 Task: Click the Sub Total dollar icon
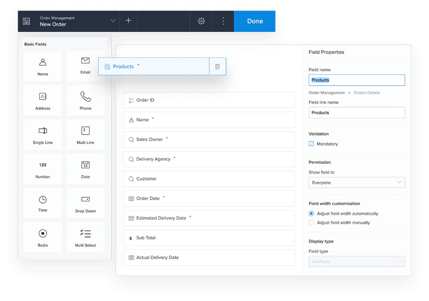131,238
